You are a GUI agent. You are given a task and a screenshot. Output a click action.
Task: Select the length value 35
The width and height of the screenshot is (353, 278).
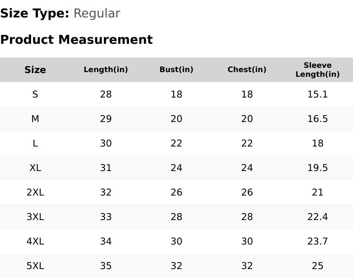[x=106, y=266]
